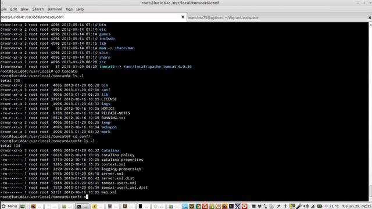
Task: Click the 'temp' directory name
Action: [x=106, y=122]
